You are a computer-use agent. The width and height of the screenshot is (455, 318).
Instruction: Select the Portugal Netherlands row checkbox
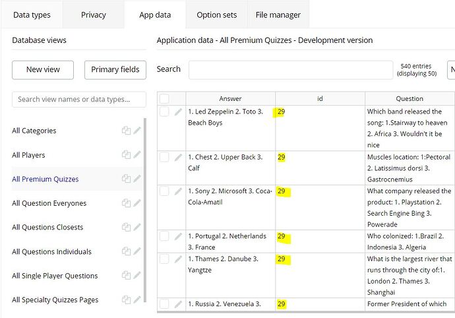tap(164, 236)
